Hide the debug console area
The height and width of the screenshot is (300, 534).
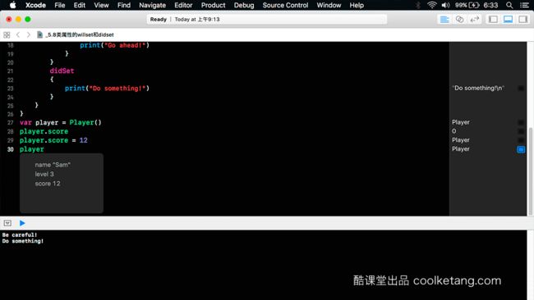click(x=7, y=223)
